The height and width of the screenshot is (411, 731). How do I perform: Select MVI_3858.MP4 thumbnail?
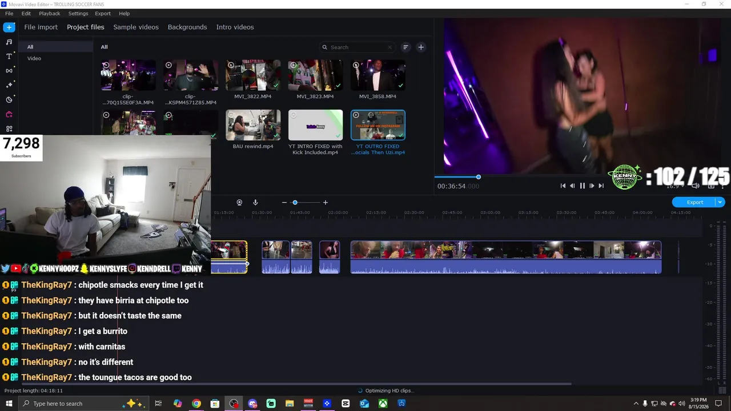click(377, 75)
